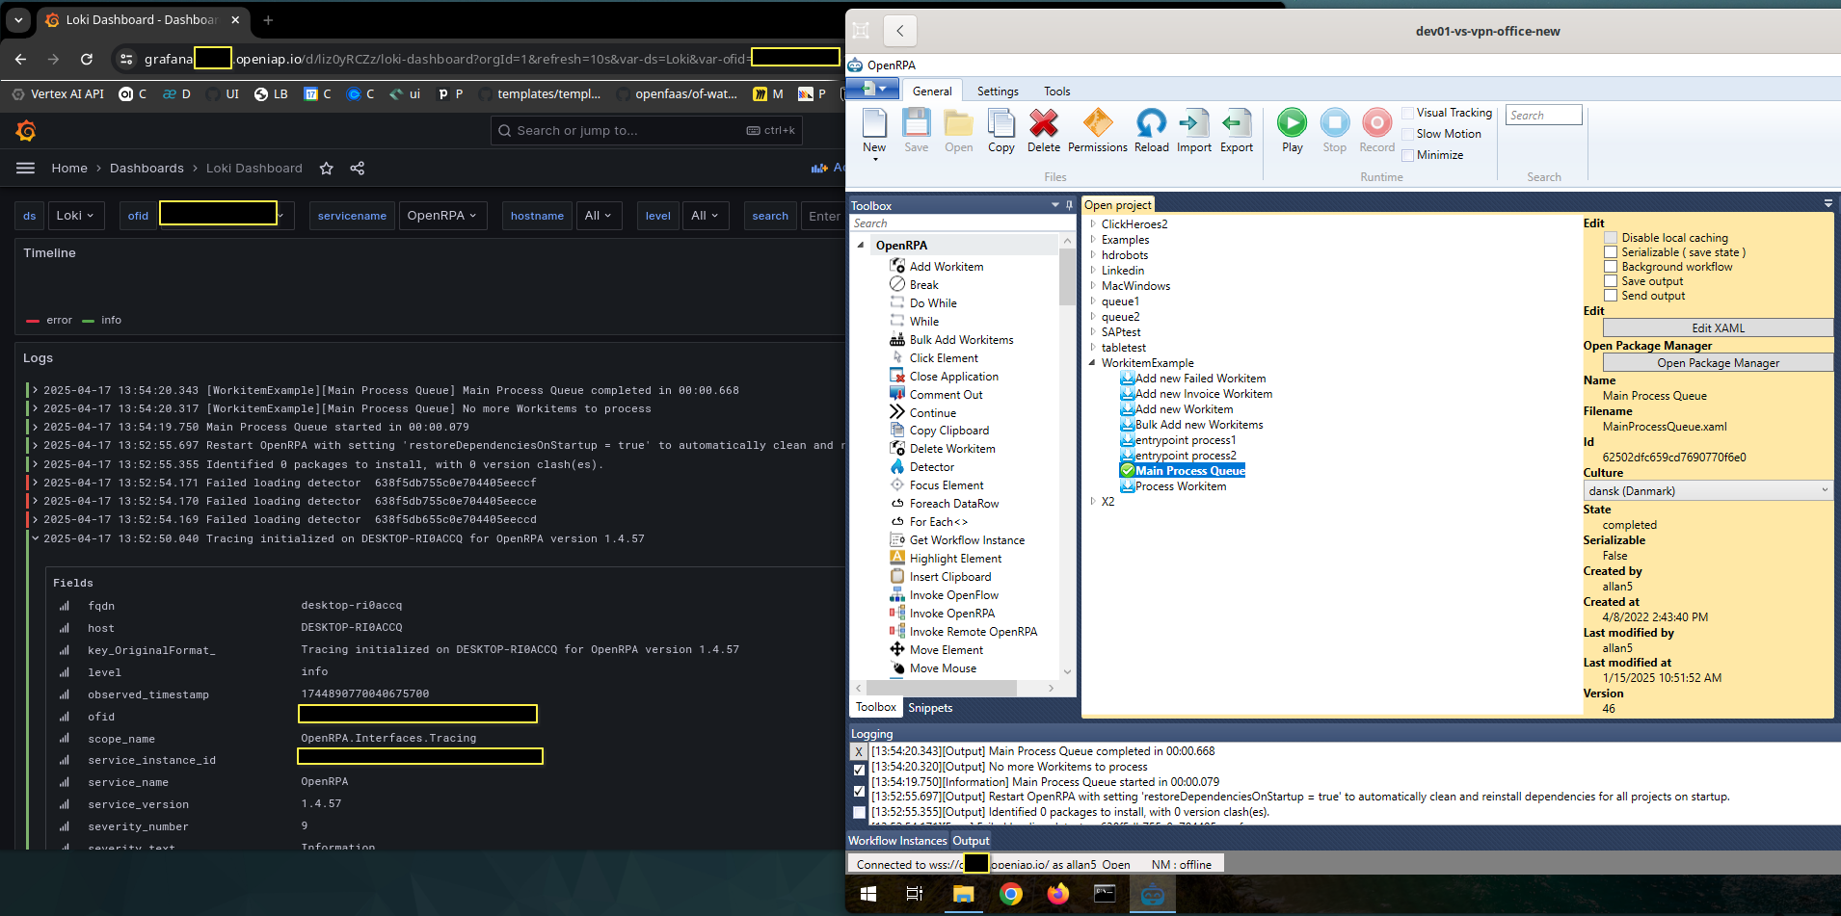
Task: Click the Grafana logo icon
Action: 26,130
